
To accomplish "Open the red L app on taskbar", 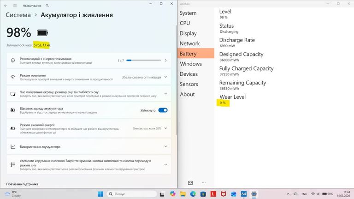I will 213,194.
